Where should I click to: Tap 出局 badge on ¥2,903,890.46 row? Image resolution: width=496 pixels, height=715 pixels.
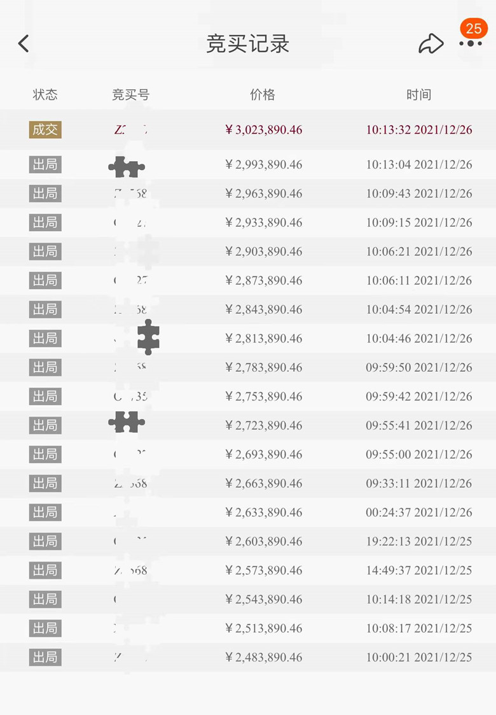click(x=45, y=251)
